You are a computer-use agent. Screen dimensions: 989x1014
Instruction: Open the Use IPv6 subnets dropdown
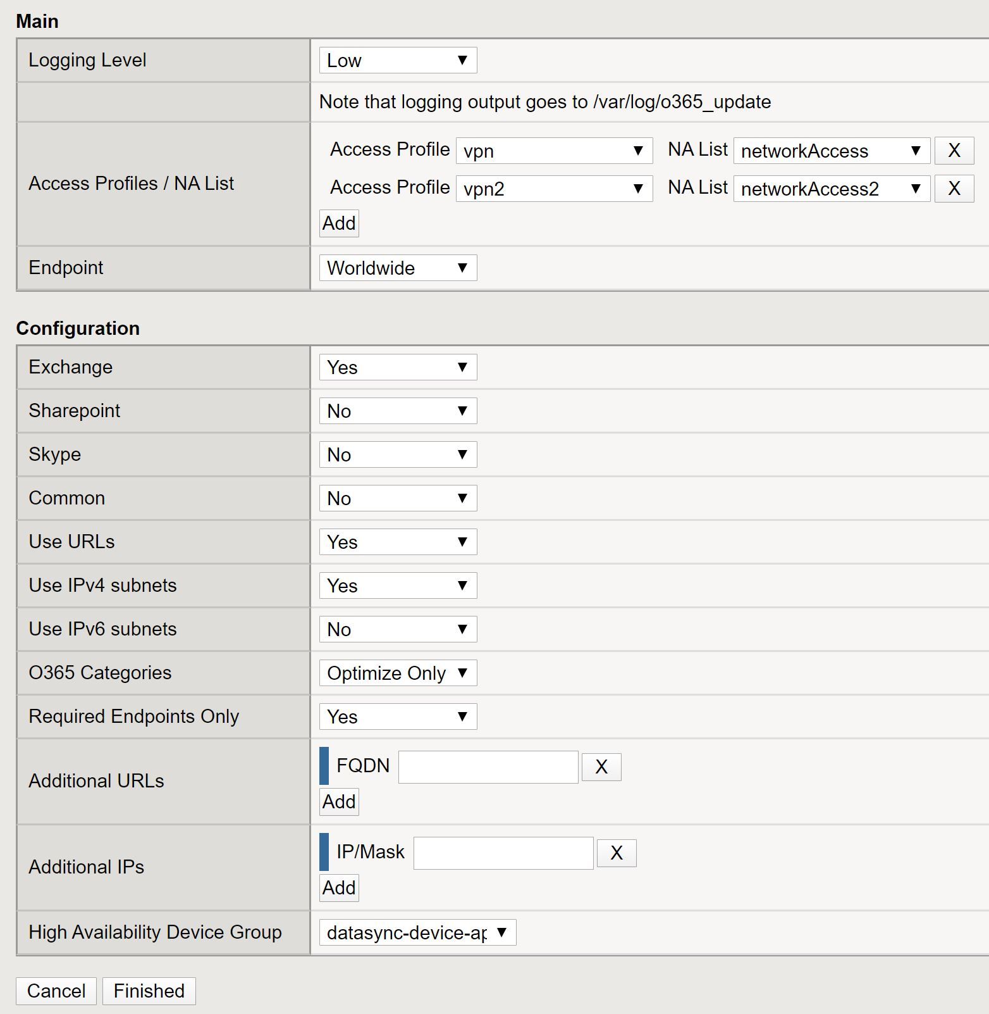coord(398,630)
